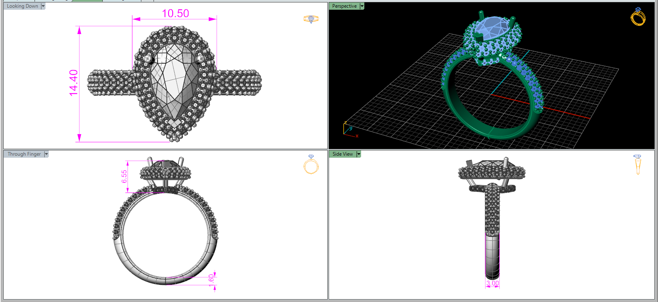Click the ring profile icon in Side View

(637, 165)
